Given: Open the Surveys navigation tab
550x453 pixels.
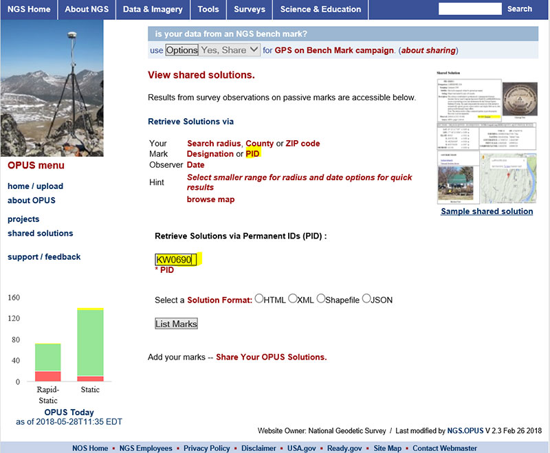Looking at the screenshot, I should coord(249,9).
